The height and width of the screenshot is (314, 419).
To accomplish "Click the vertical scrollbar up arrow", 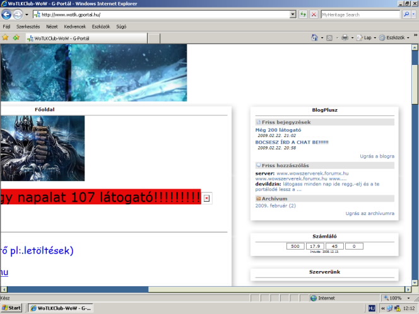I will [x=415, y=47].
